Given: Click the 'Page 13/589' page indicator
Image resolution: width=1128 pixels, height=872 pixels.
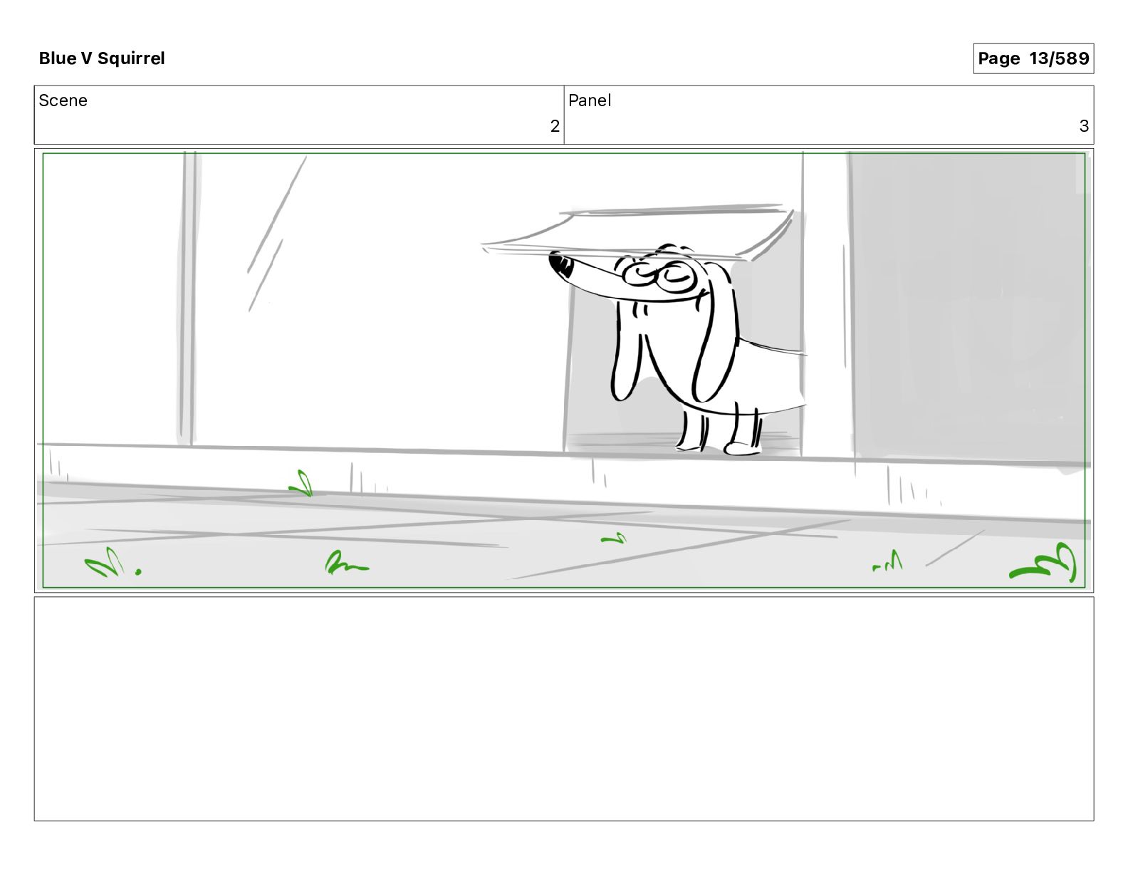Looking at the screenshot, I should [x=1033, y=58].
